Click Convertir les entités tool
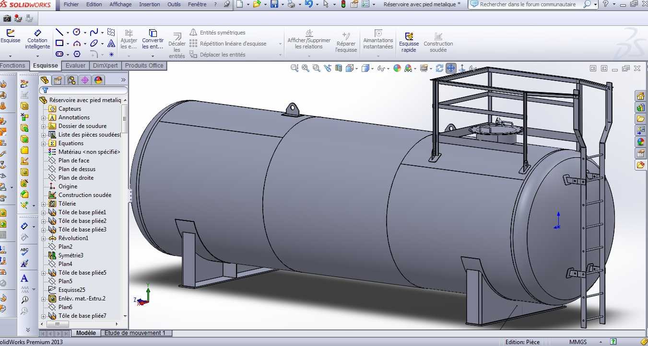This screenshot has height=346, width=648. pos(153,39)
